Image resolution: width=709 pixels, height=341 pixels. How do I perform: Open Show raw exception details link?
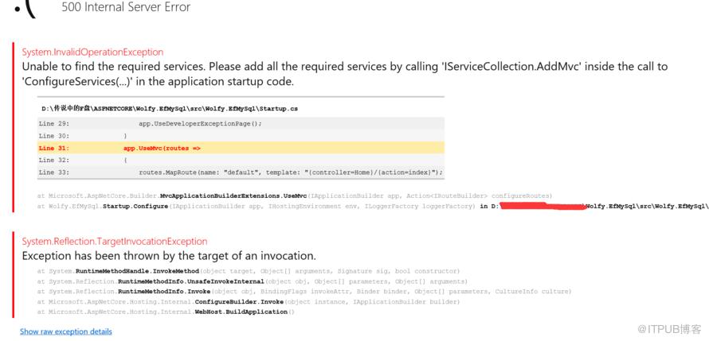click(66, 331)
